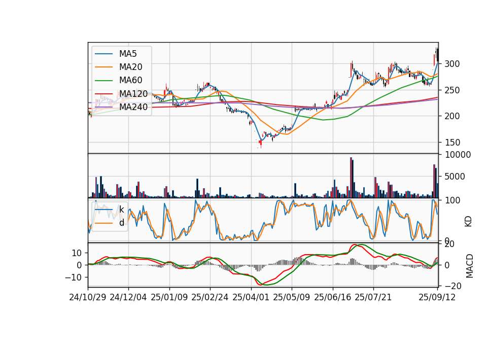The height and width of the screenshot is (350, 487).
Task: Click the 10 MACD left axis label
Action: point(77,254)
